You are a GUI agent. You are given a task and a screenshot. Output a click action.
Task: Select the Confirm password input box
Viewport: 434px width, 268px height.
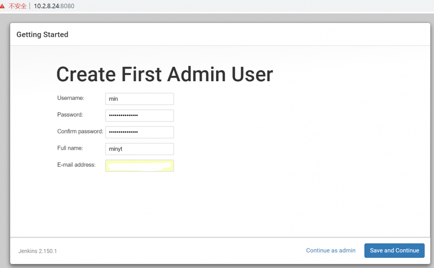[139, 132]
